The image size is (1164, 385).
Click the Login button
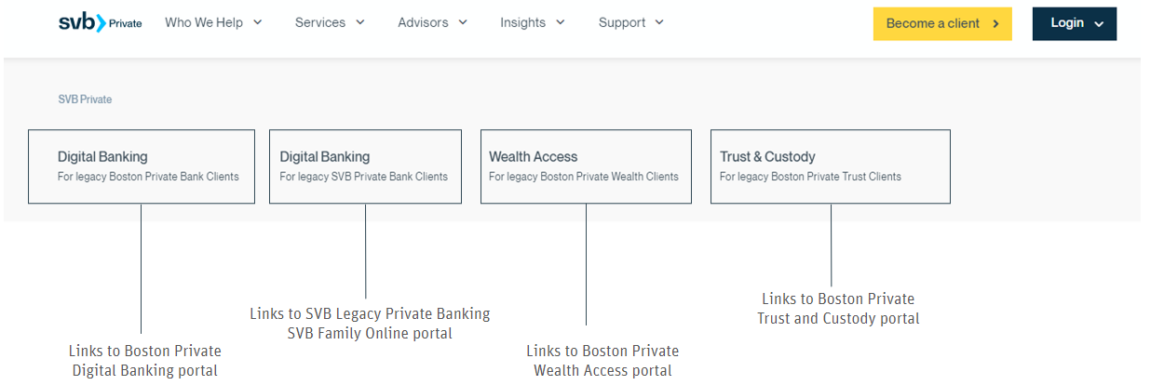coord(1075,24)
